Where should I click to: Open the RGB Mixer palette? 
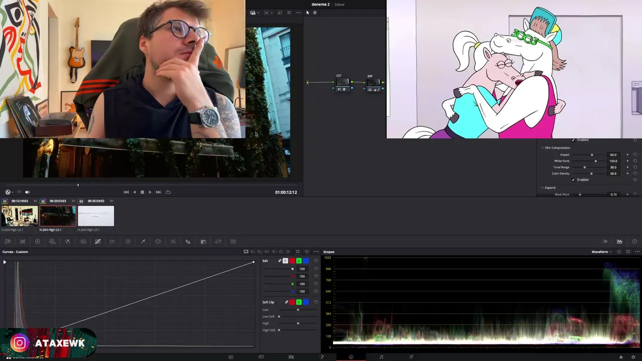pyautogui.click(x=67, y=241)
